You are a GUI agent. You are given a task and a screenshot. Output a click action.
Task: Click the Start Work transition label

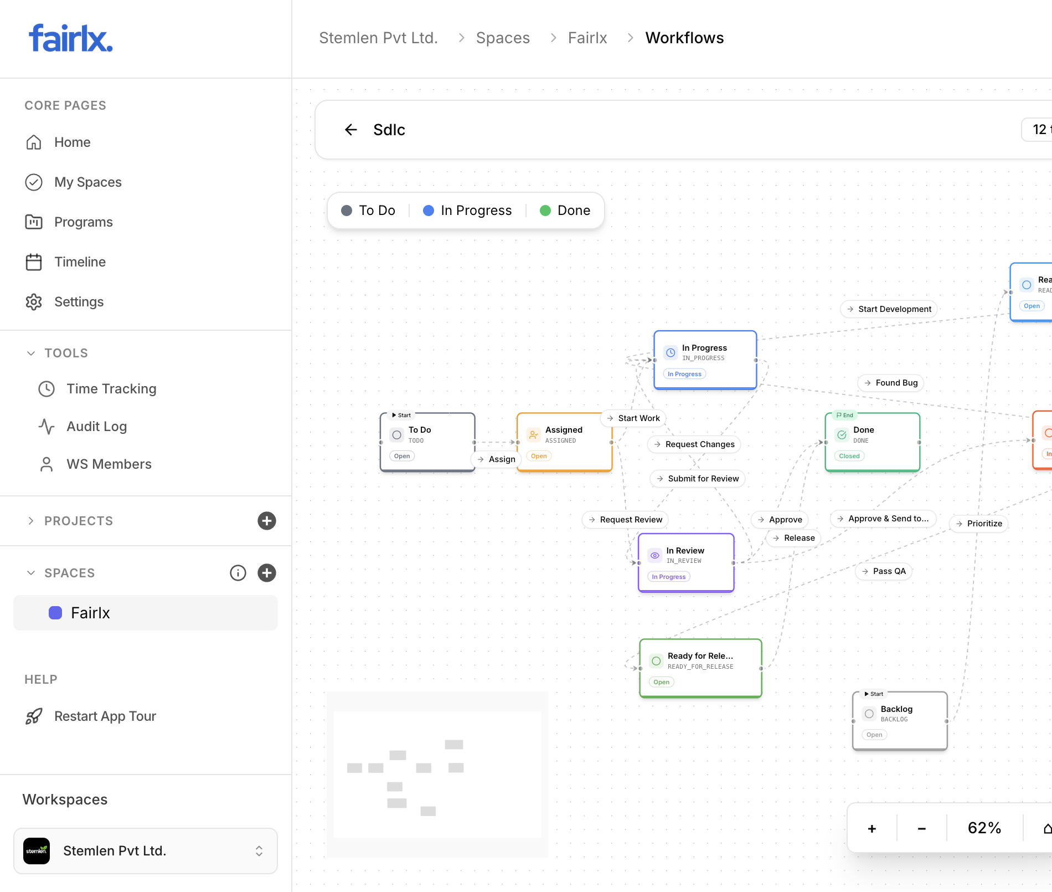click(x=633, y=418)
